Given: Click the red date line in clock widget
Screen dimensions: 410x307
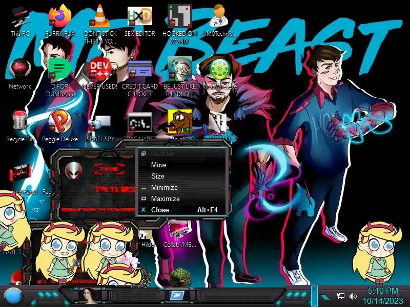Looking at the screenshot, I should (x=98, y=210).
